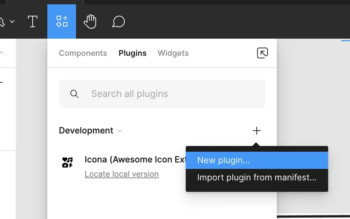350x219 pixels.
Task: Click the "Locate local version" link
Action: coord(122,174)
